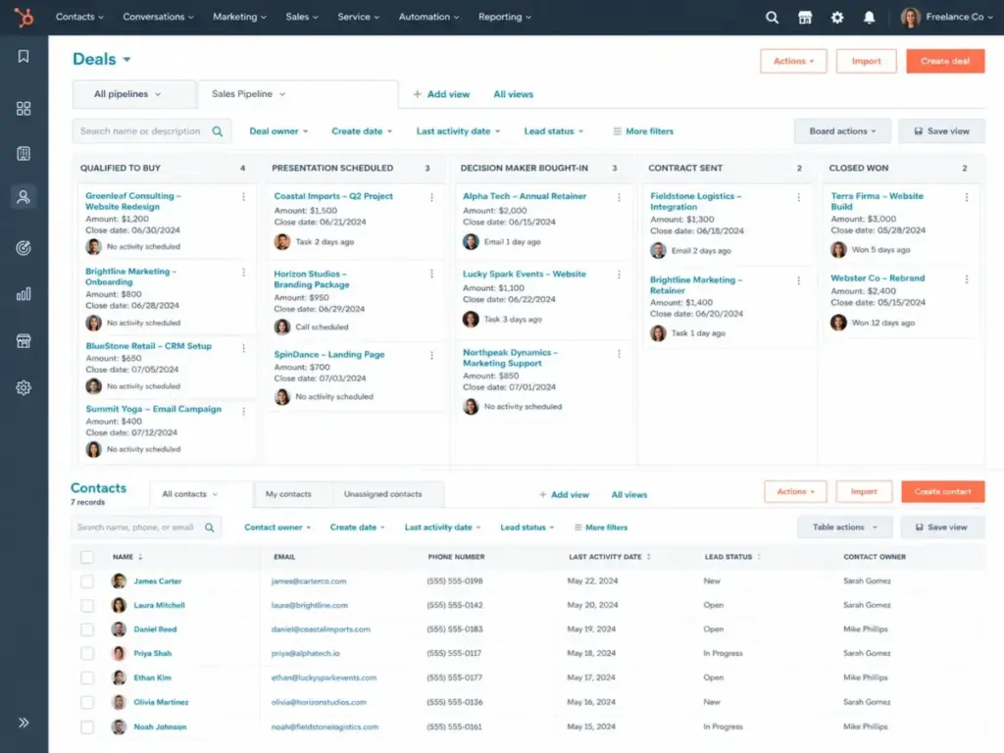Viewport: 1004px width, 753px height.
Task: Click More filters in contacts section
Action: coord(601,527)
